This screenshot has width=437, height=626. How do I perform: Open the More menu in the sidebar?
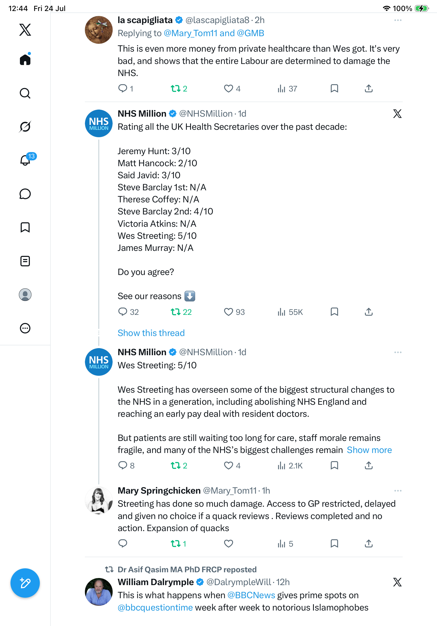tap(25, 328)
